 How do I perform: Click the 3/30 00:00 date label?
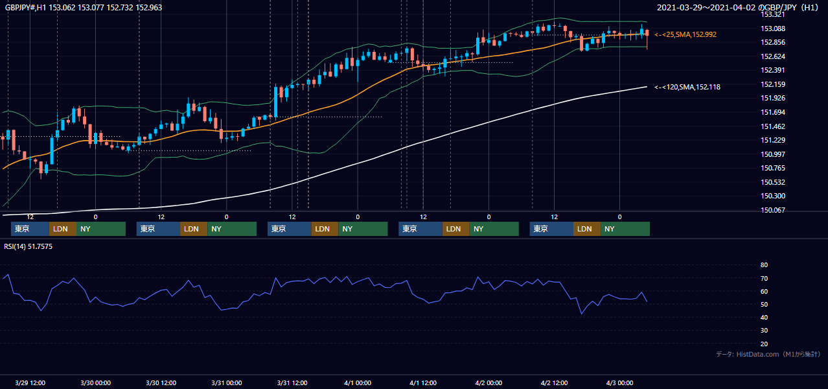tap(95, 383)
